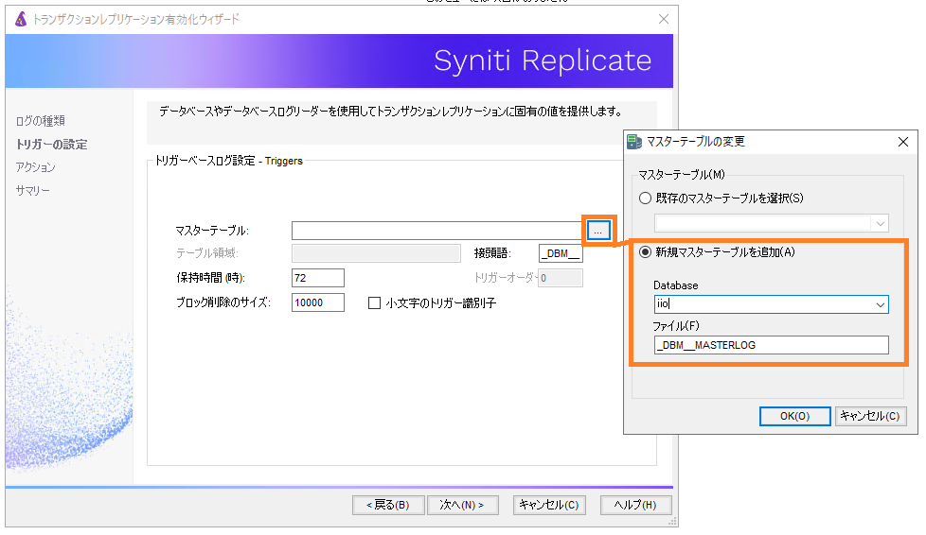This screenshot has height=535, width=926.
Task: Click the '保持時間 (時):' label
Action: tap(211, 278)
